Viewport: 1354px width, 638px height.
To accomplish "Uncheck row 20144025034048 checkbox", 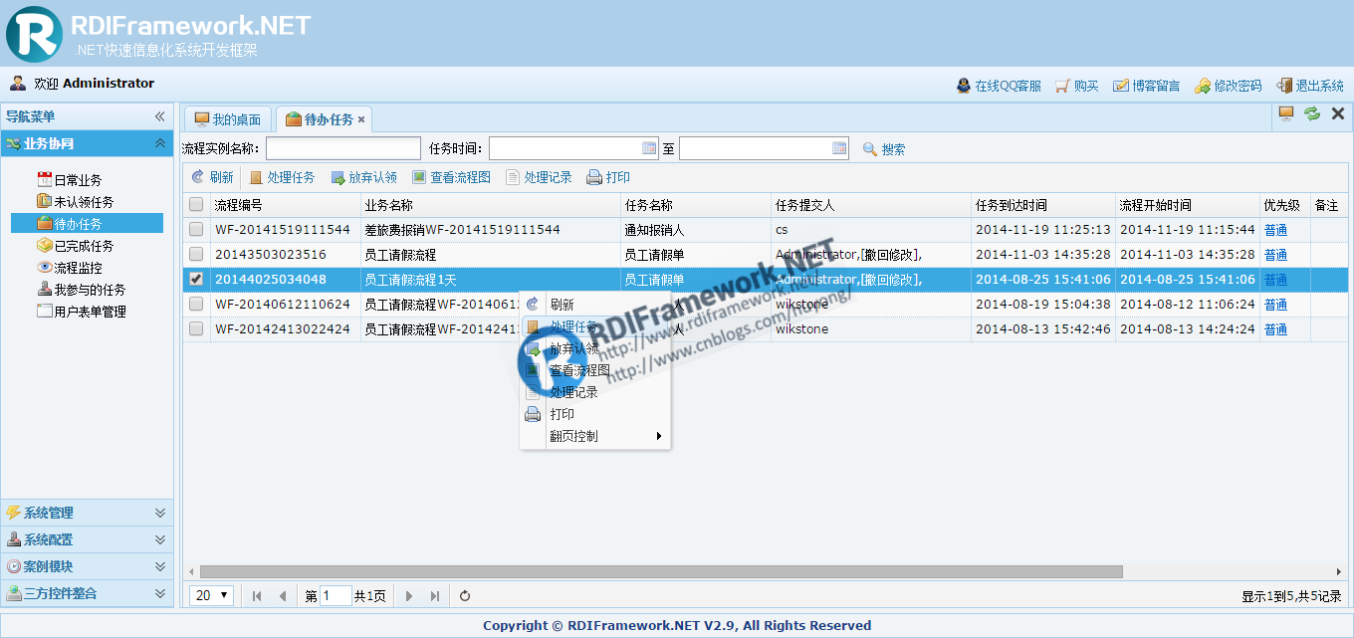I will tap(196, 280).
